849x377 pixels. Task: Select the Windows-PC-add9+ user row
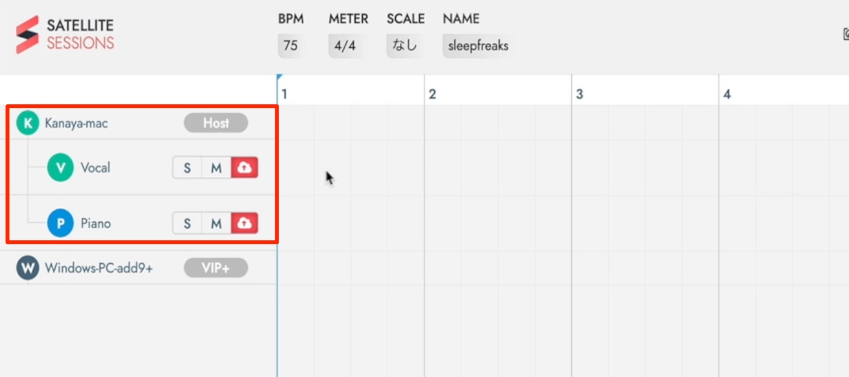[x=138, y=268]
